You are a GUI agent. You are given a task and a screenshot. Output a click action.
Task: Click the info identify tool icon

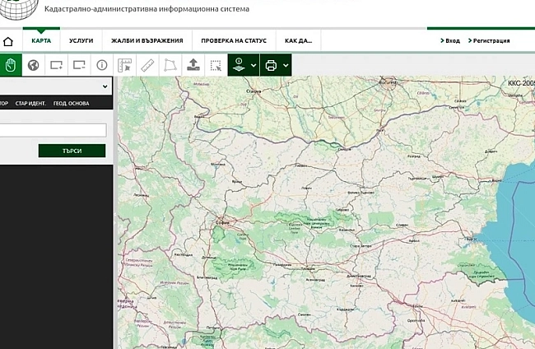(102, 64)
